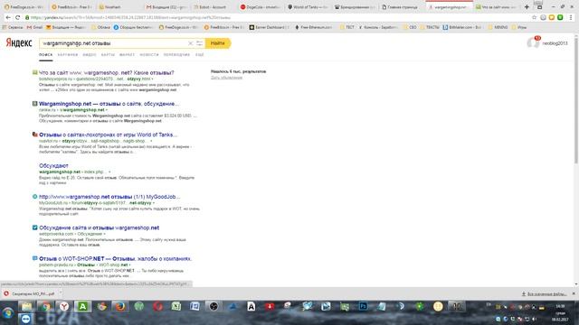Click the green extension icon in toolbar
The height and width of the screenshot is (325, 579).
(x=560, y=17)
